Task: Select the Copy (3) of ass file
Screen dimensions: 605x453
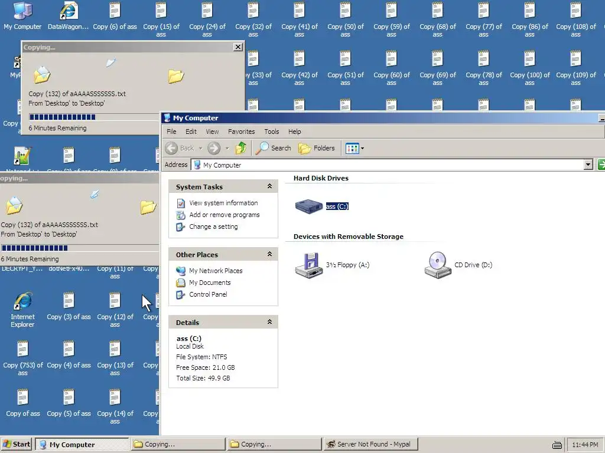Action: 69,306
